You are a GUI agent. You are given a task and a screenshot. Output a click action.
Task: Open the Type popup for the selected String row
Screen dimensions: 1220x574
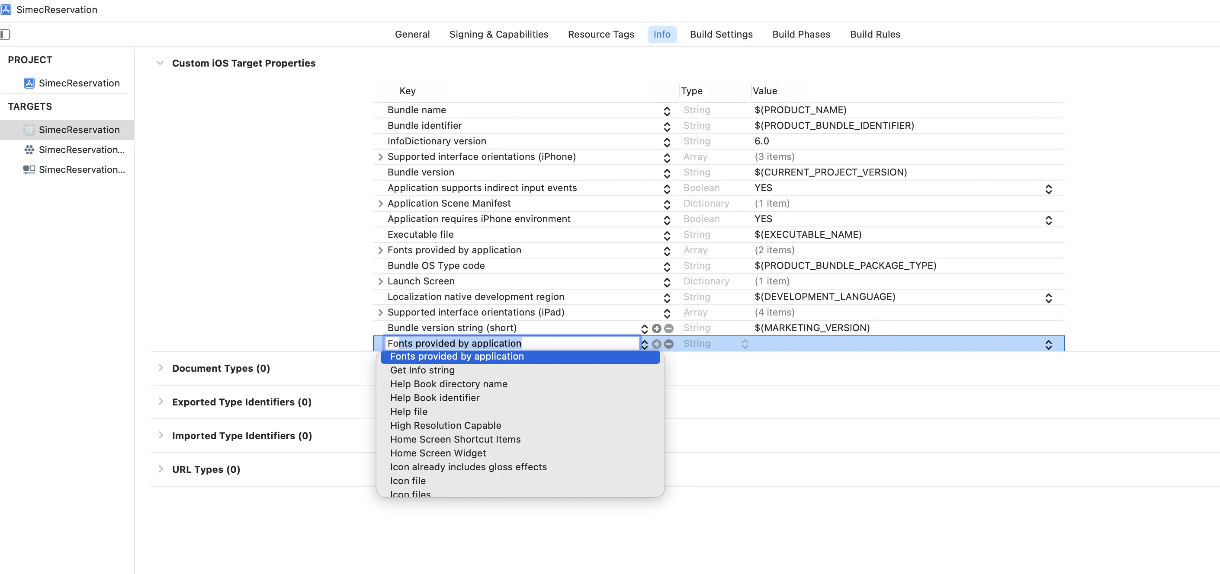(745, 344)
